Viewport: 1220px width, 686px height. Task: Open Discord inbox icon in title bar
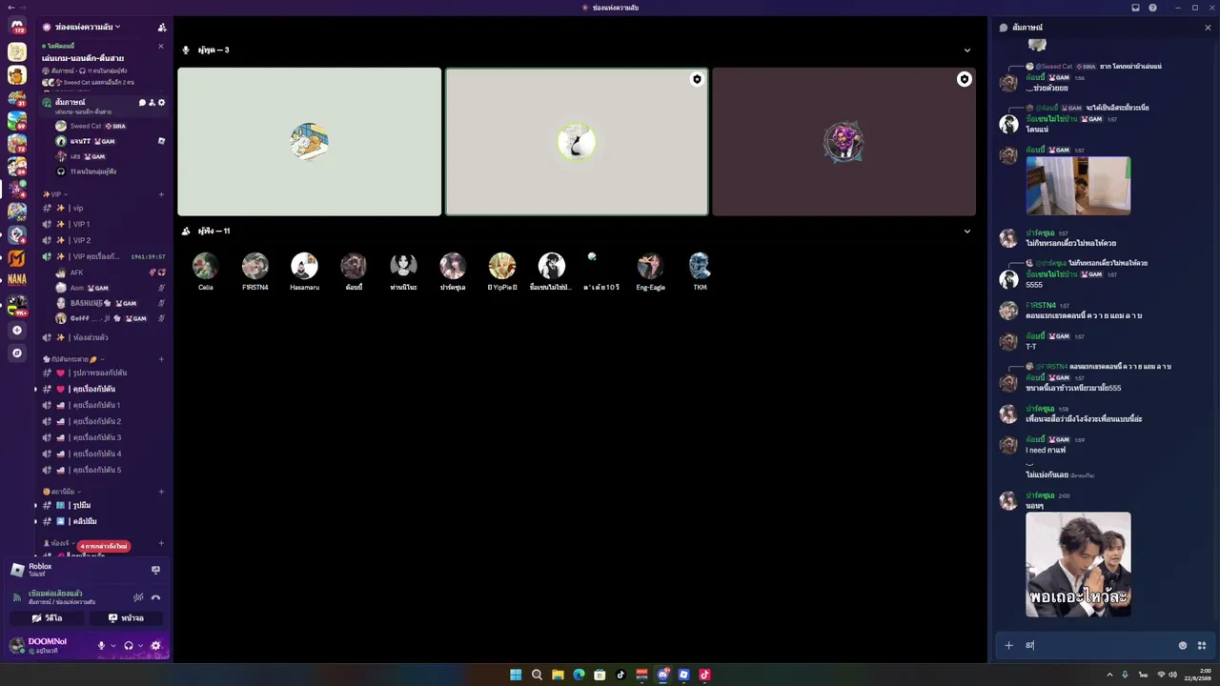tap(1135, 8)
